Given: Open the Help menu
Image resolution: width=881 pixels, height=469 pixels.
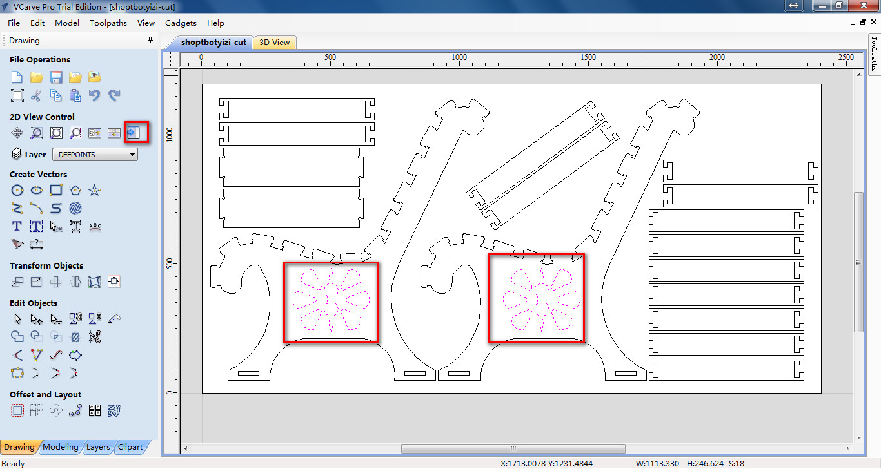Looking at the screenshot, I should point(215,23).
